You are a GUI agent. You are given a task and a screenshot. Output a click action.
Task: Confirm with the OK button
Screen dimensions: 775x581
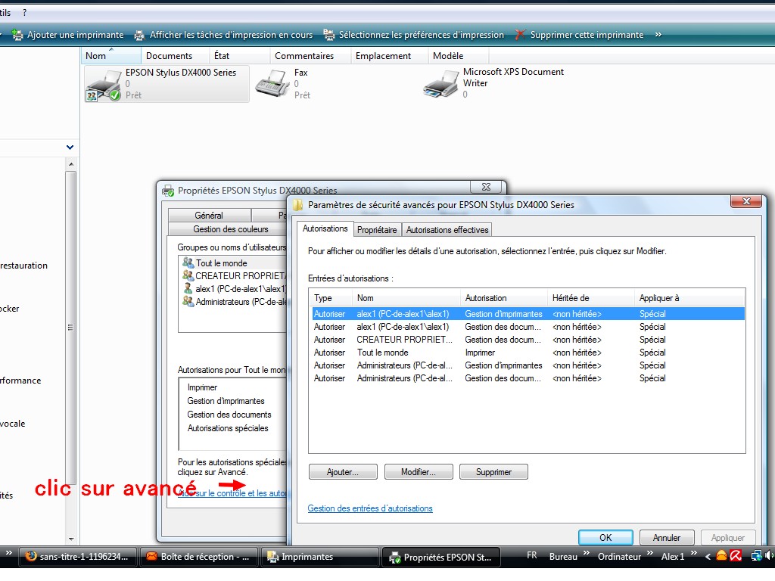point(605,538)
